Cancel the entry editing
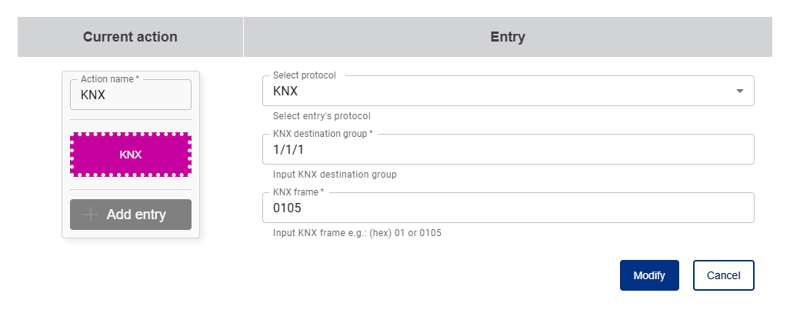790x323 pixels. point(723,275)
